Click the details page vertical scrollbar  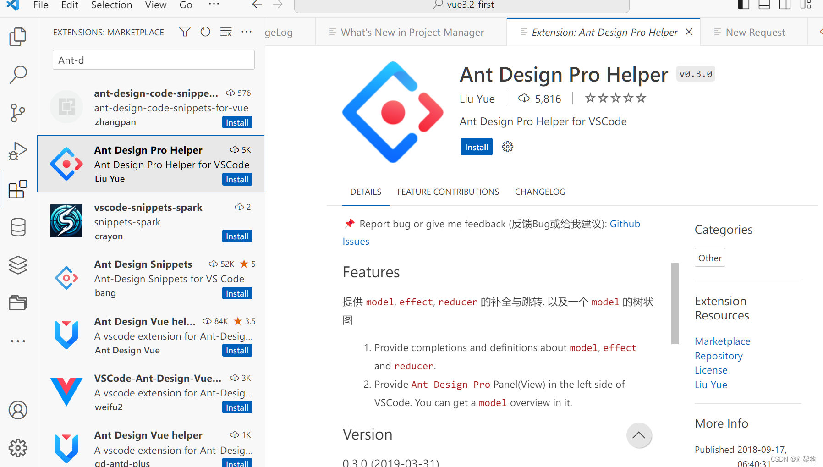point(675,303)
